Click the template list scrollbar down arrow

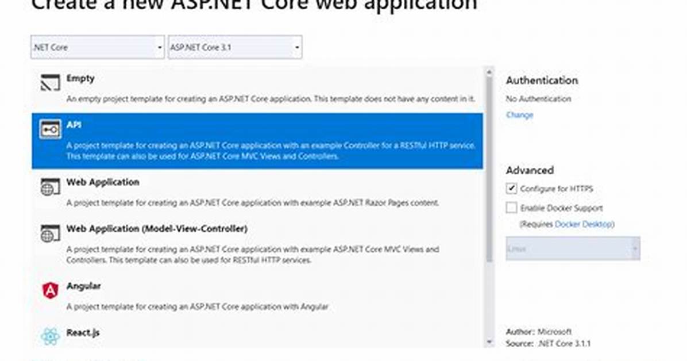489,342
